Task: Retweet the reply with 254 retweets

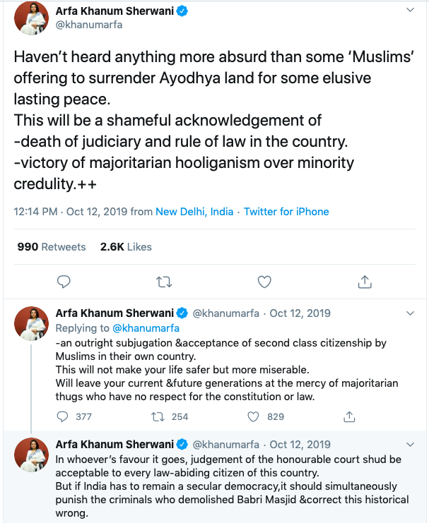Action: (x=158, y=416)
